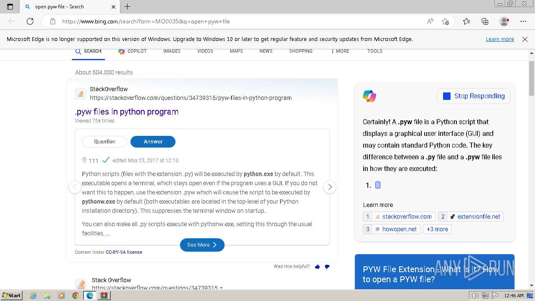Open media player from the taskbar
535x301 pixels.
coord(61,296)
